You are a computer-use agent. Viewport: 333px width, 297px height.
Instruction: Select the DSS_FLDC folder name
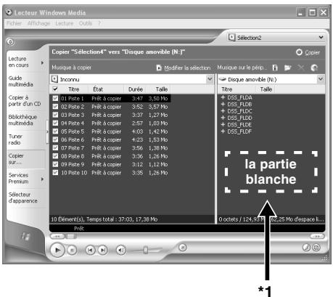point(239,111)
